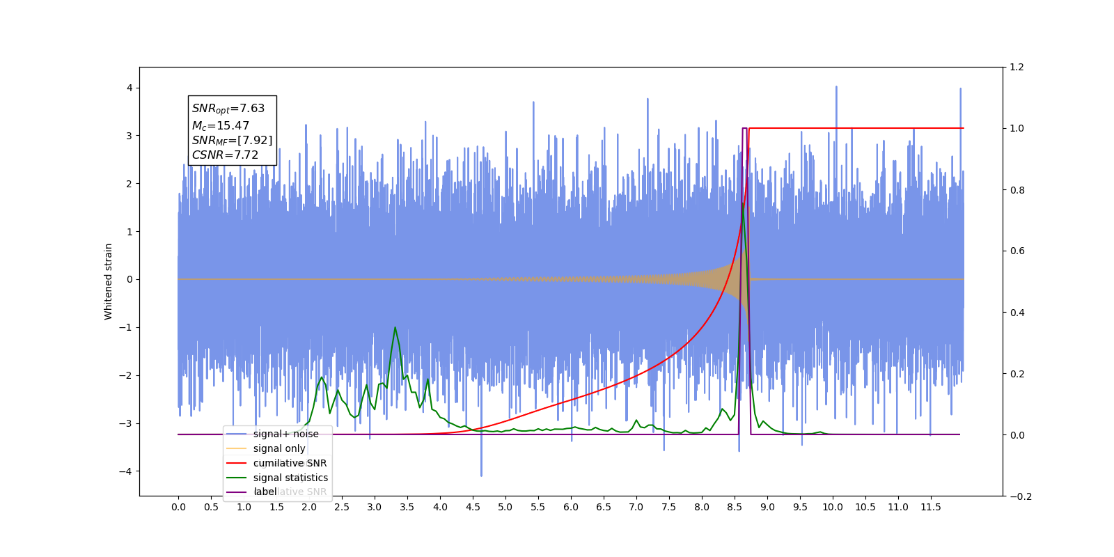Screen dimensions: 1114x557
Task: Click the Mc=15.47 annotation text
Action: click(221, 126)
